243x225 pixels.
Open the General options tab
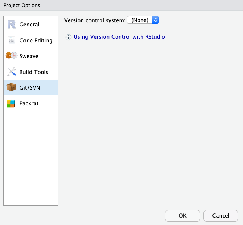(31, 25)
